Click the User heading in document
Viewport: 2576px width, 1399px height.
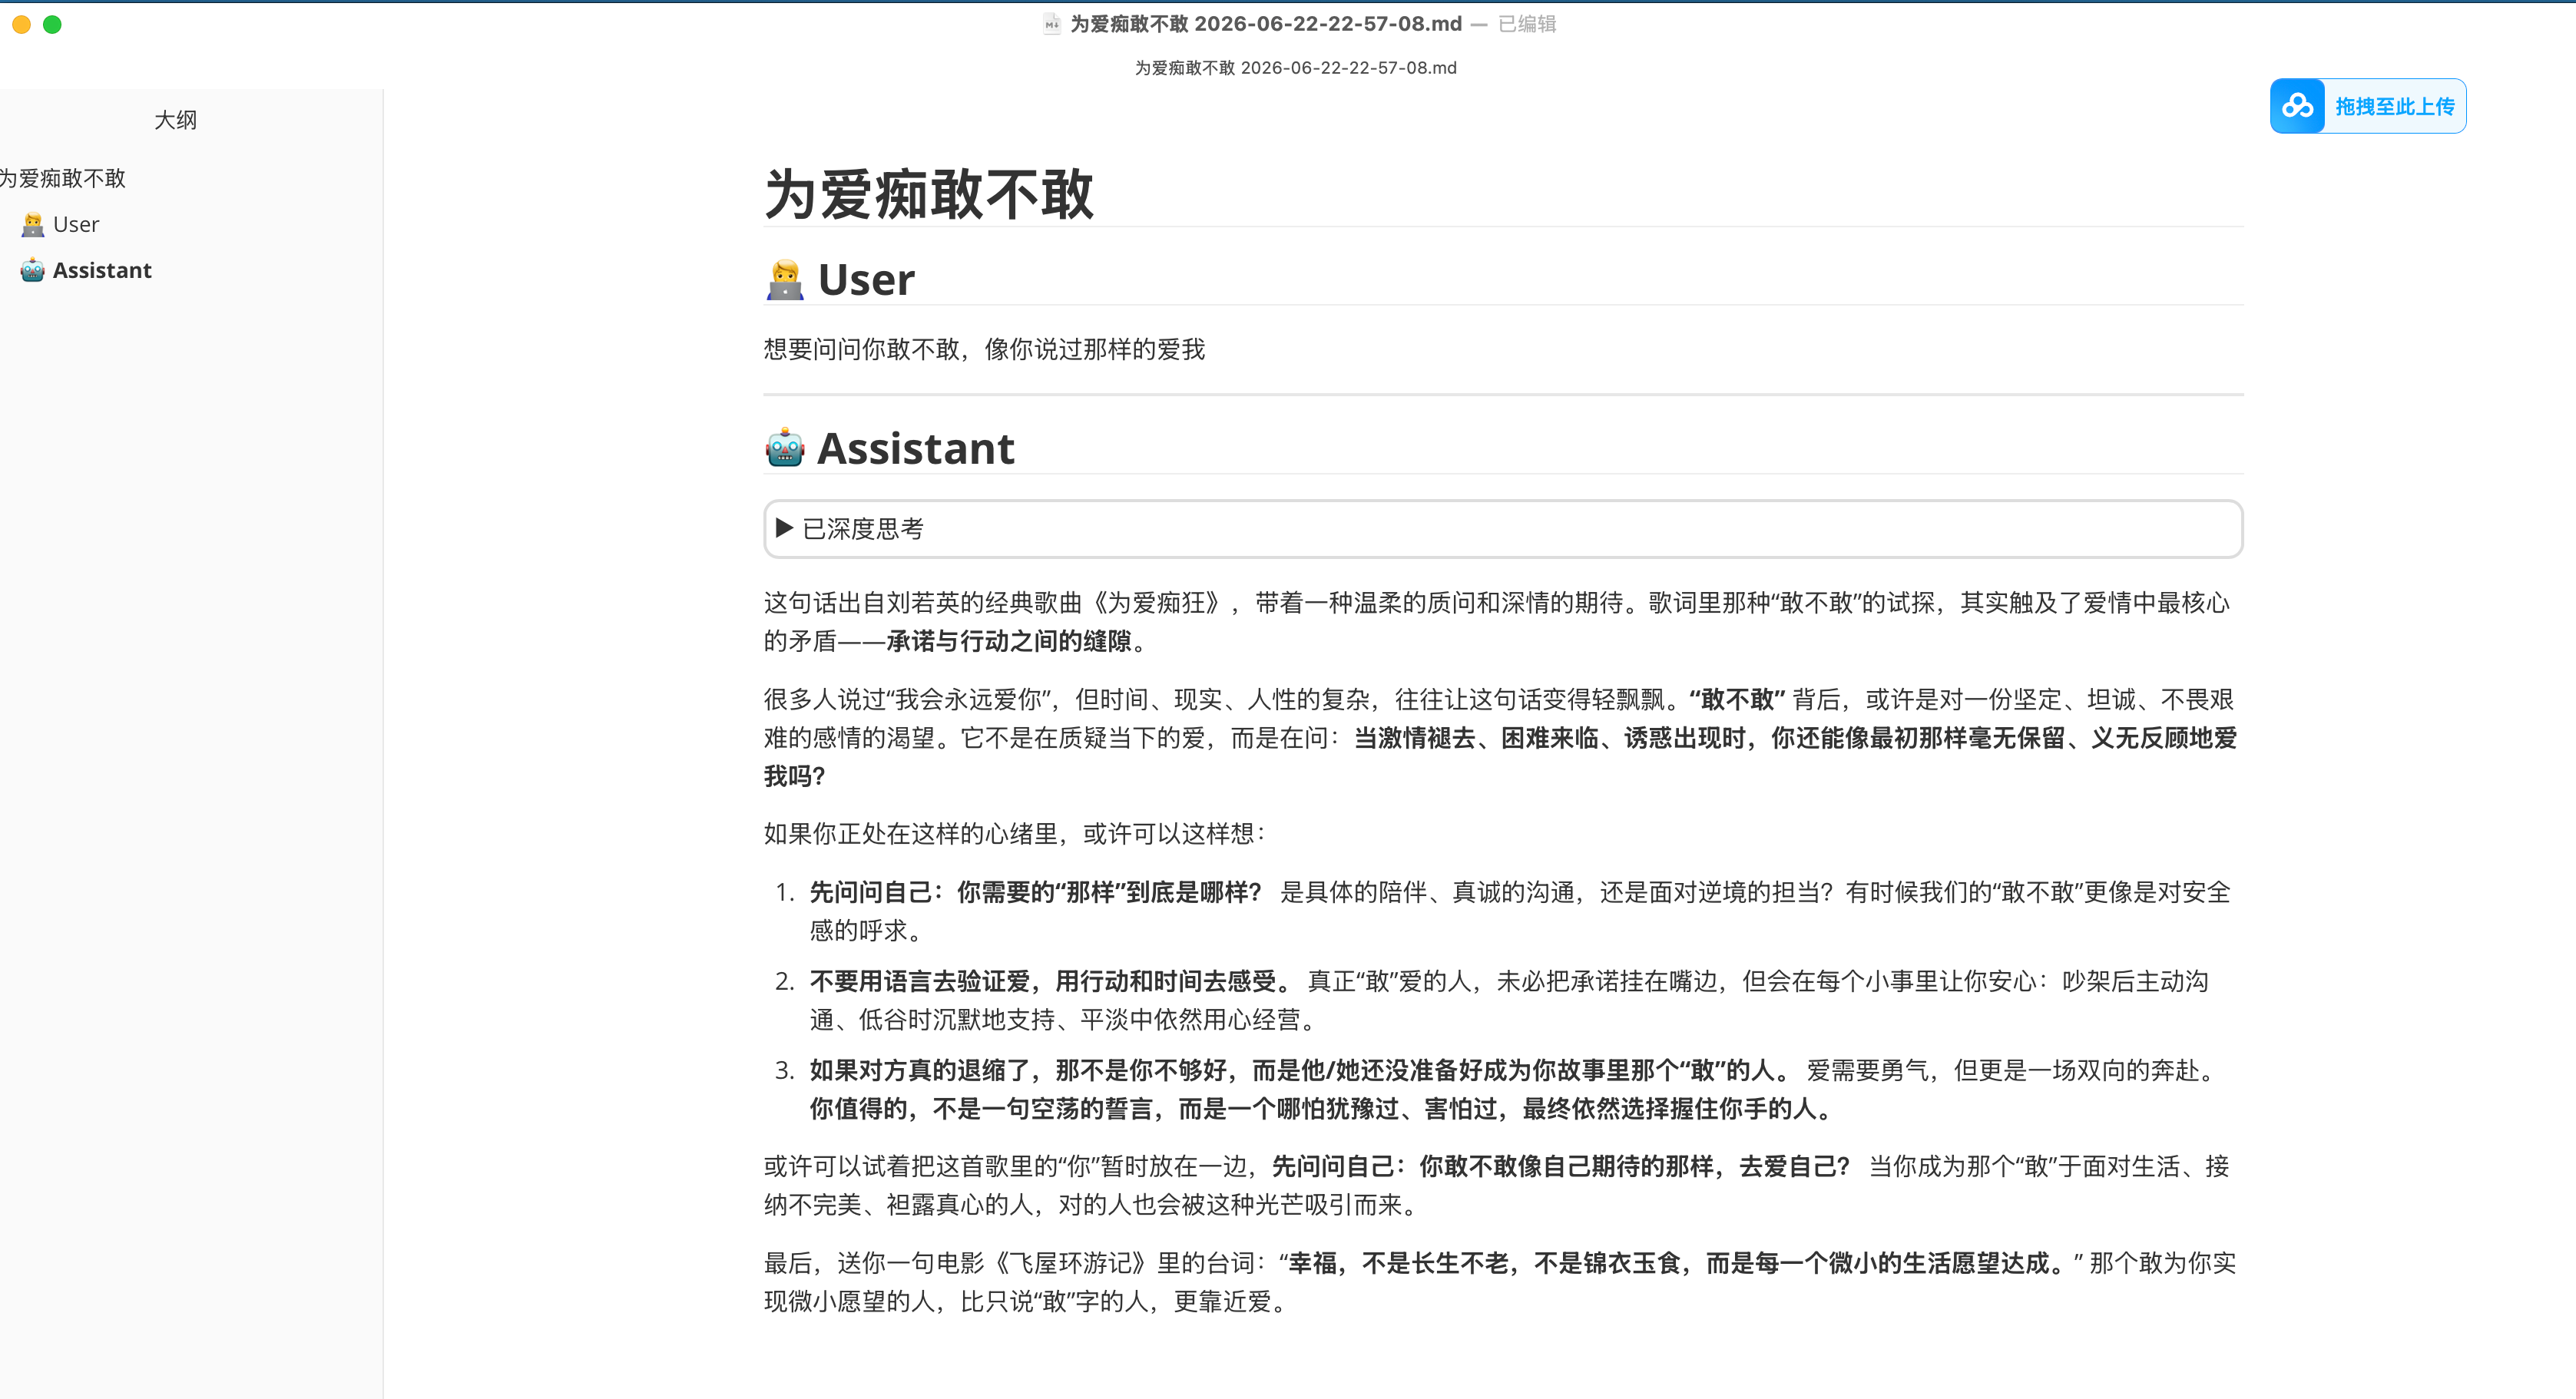coord(866,280)
